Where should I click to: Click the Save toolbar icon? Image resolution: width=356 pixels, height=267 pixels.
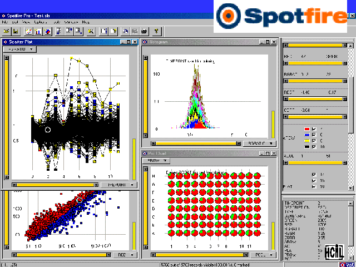tap(16, 30)
